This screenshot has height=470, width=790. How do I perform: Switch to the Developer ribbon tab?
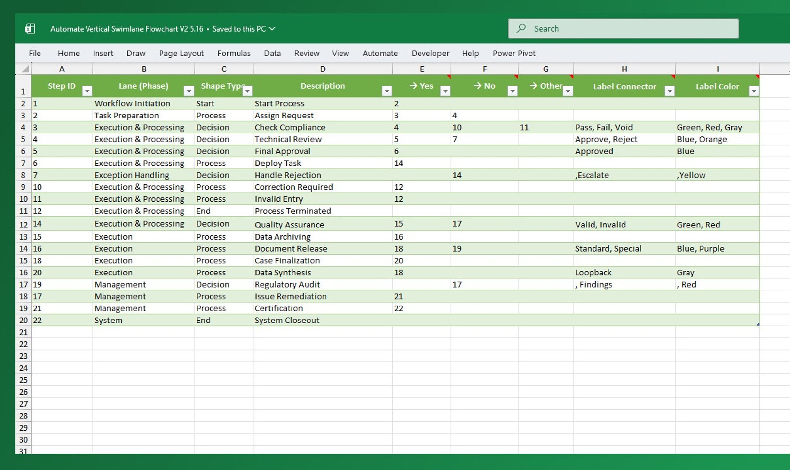tap(431, 53)
